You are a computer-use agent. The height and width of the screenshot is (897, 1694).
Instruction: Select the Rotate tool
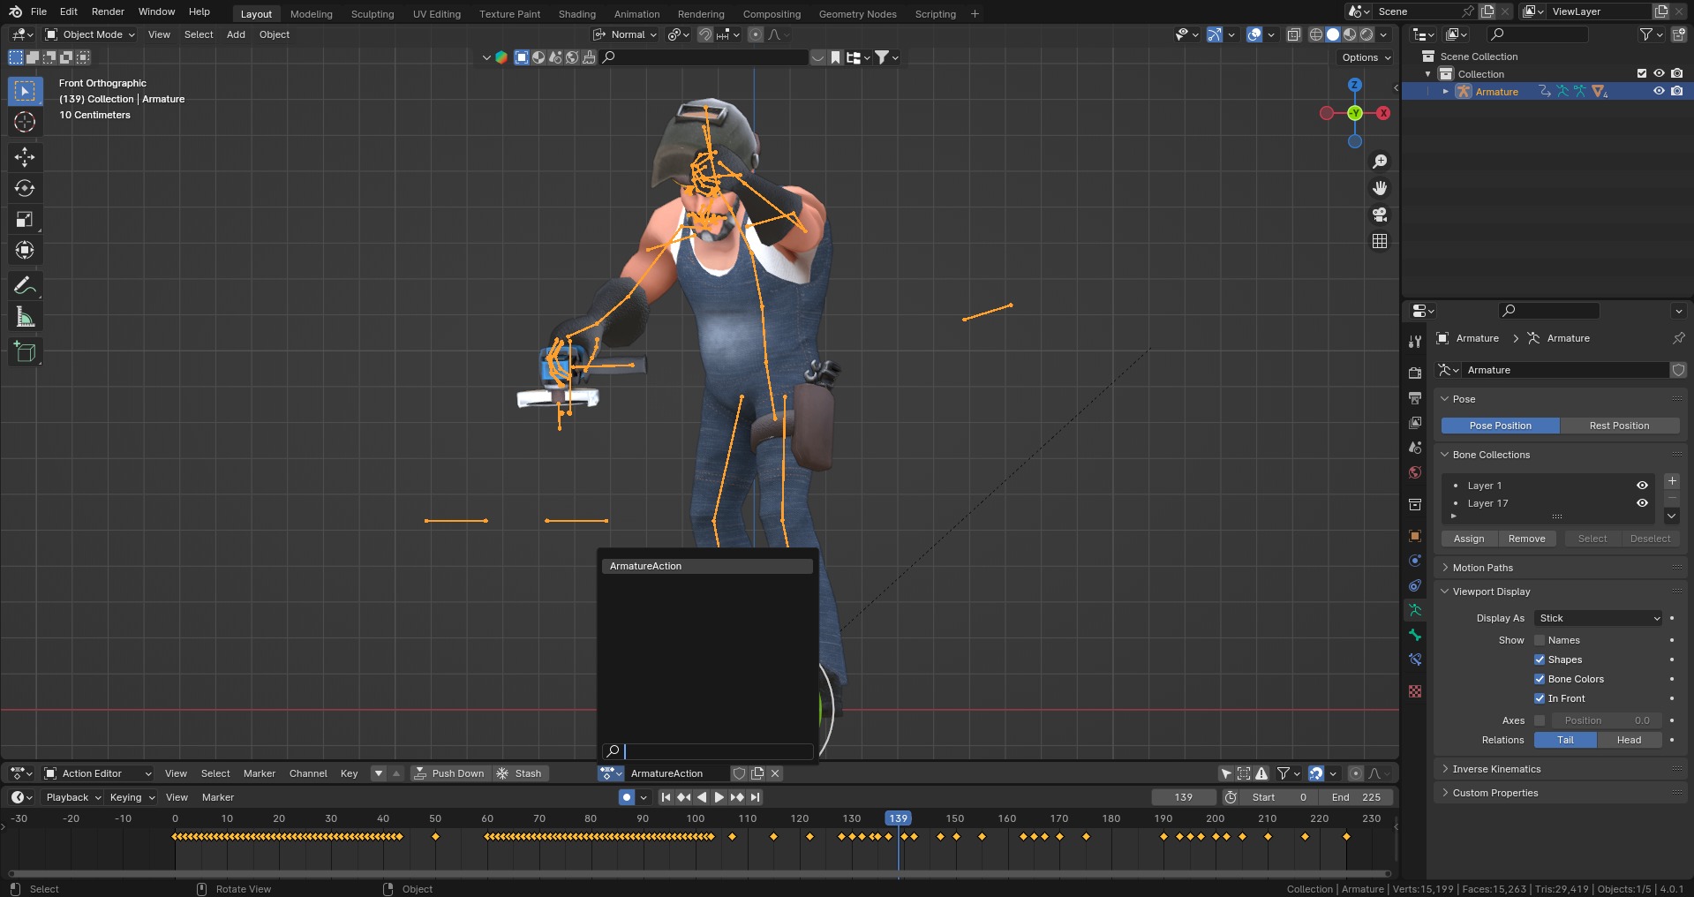25,188
